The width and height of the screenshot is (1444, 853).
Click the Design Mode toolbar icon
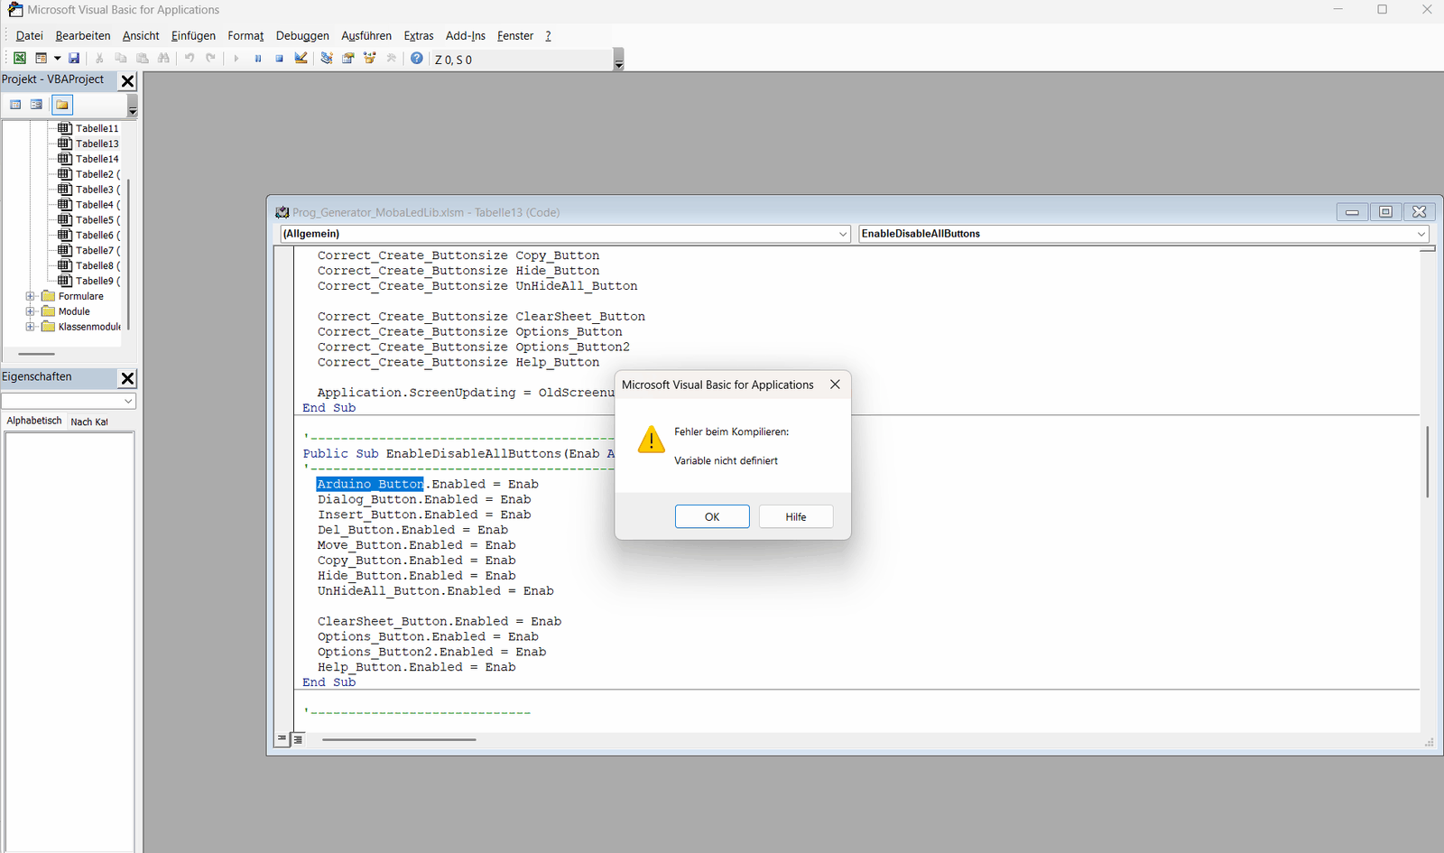pyautogui.click(x=301, y=59)
